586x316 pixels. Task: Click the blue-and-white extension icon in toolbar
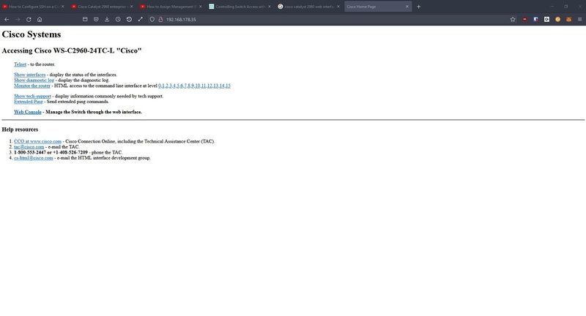(x=535, y=20)
